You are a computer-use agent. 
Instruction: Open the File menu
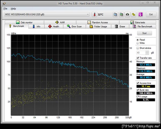click(x=5, y=9)
